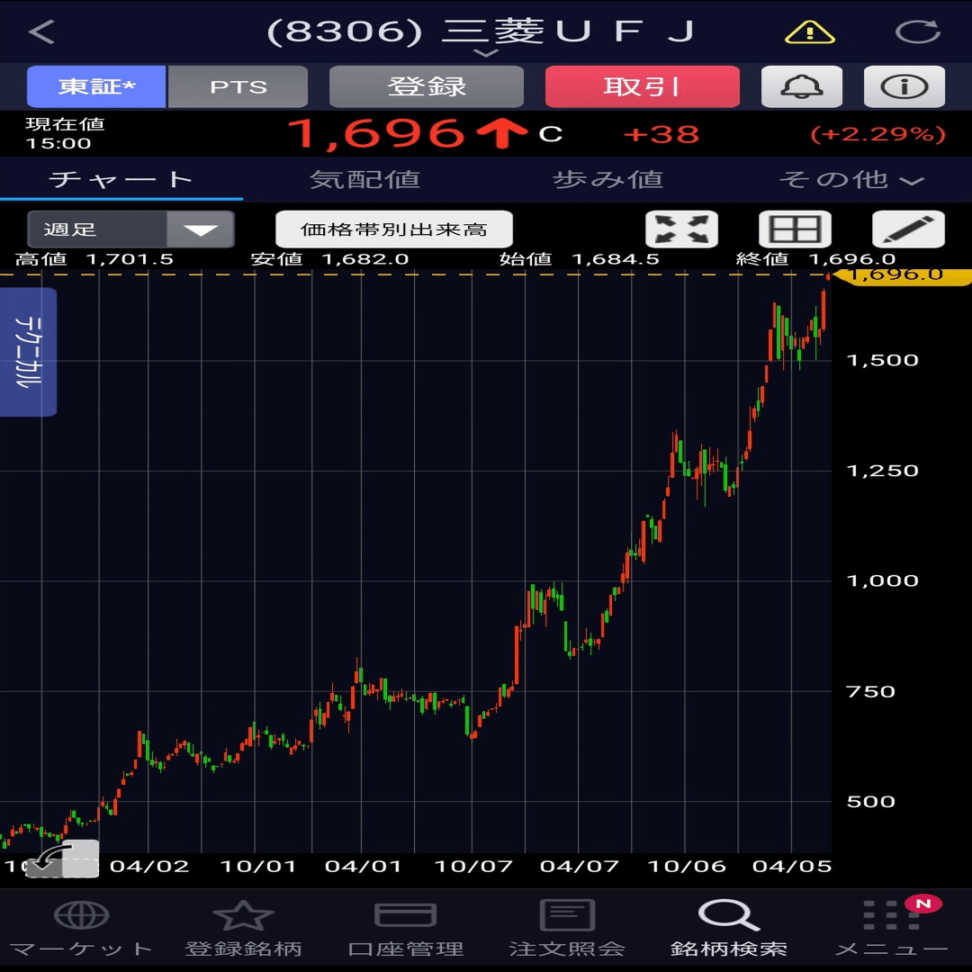Open the マーケット globe tab
Screen dimensions: 972x972
tap(81, 929)
